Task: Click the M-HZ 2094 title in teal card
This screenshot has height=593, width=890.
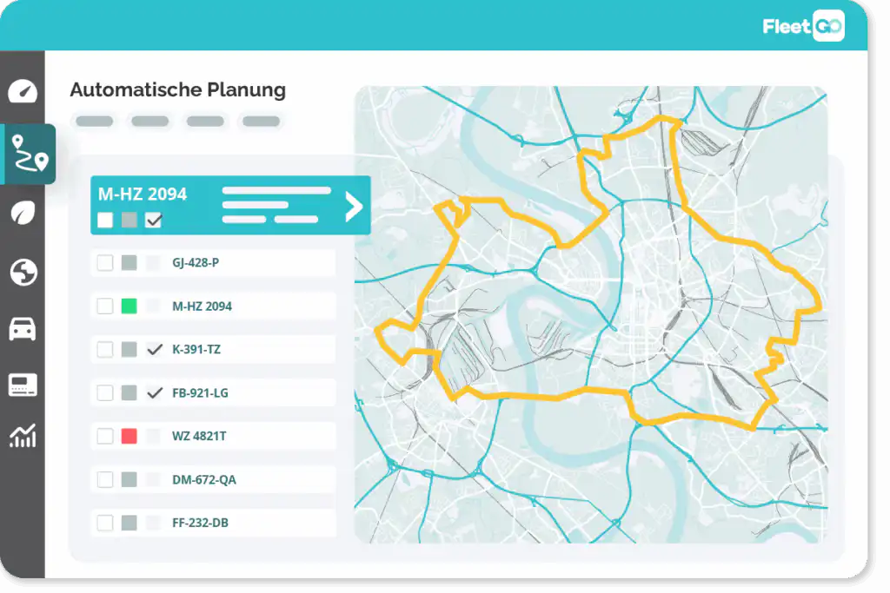Action: coord(143,194)
